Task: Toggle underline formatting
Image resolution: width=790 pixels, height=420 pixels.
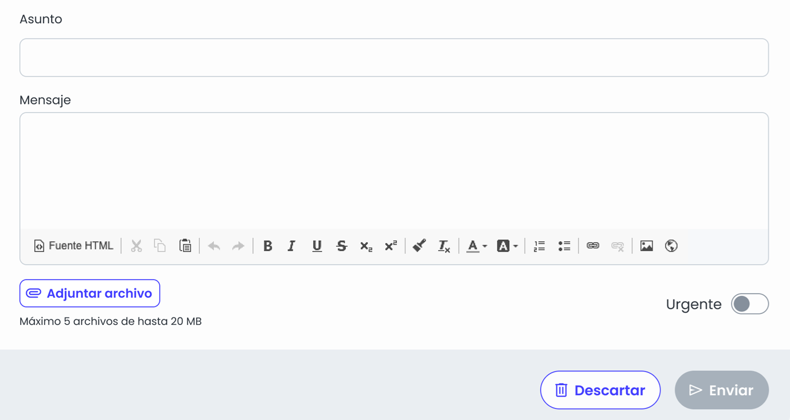Action: point(317,246)
